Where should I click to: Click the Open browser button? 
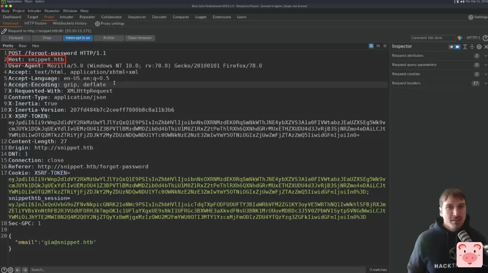(x=140, y=38)
